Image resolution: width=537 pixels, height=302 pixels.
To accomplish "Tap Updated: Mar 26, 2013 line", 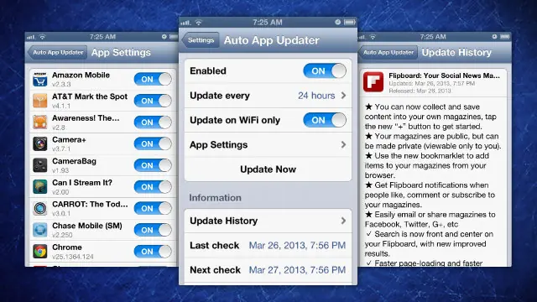I will click(431, 84).
